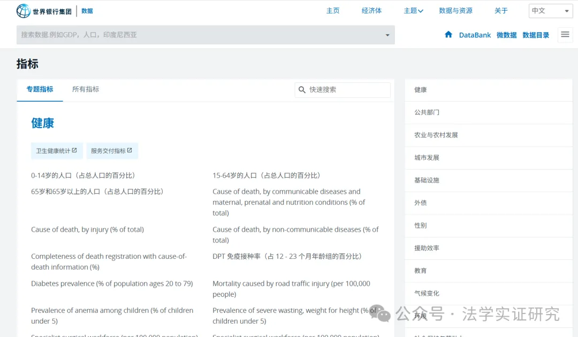This screenshot has width=578, height=337.
Task: Switch to the 专题指标 tab
Action: tap(40, 89)
